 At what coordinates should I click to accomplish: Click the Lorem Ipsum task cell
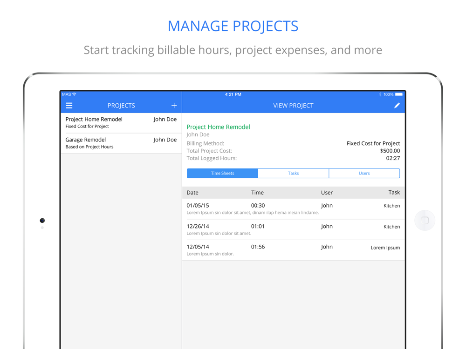(x=385, y=248)
